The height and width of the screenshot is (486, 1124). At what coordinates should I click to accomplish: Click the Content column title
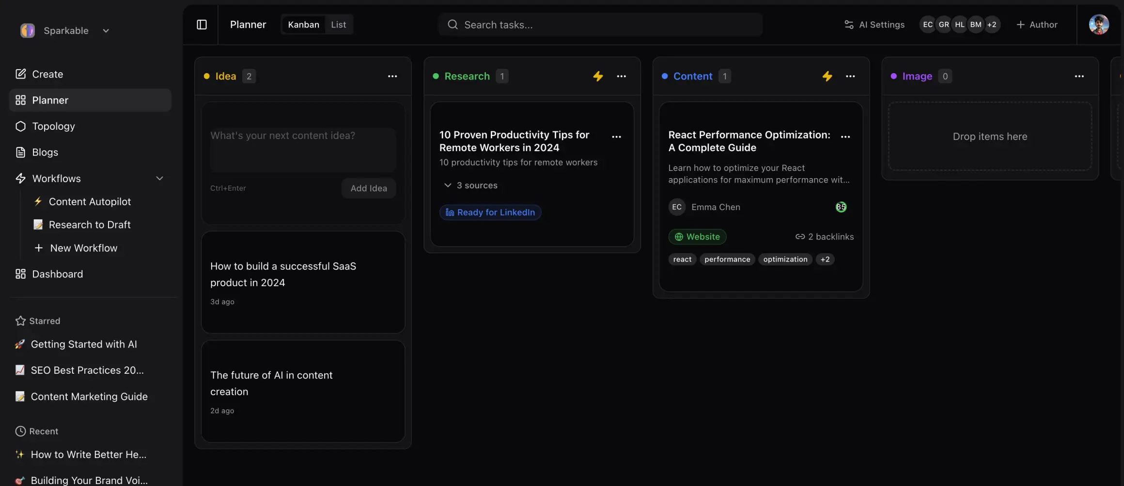(692, 76)
